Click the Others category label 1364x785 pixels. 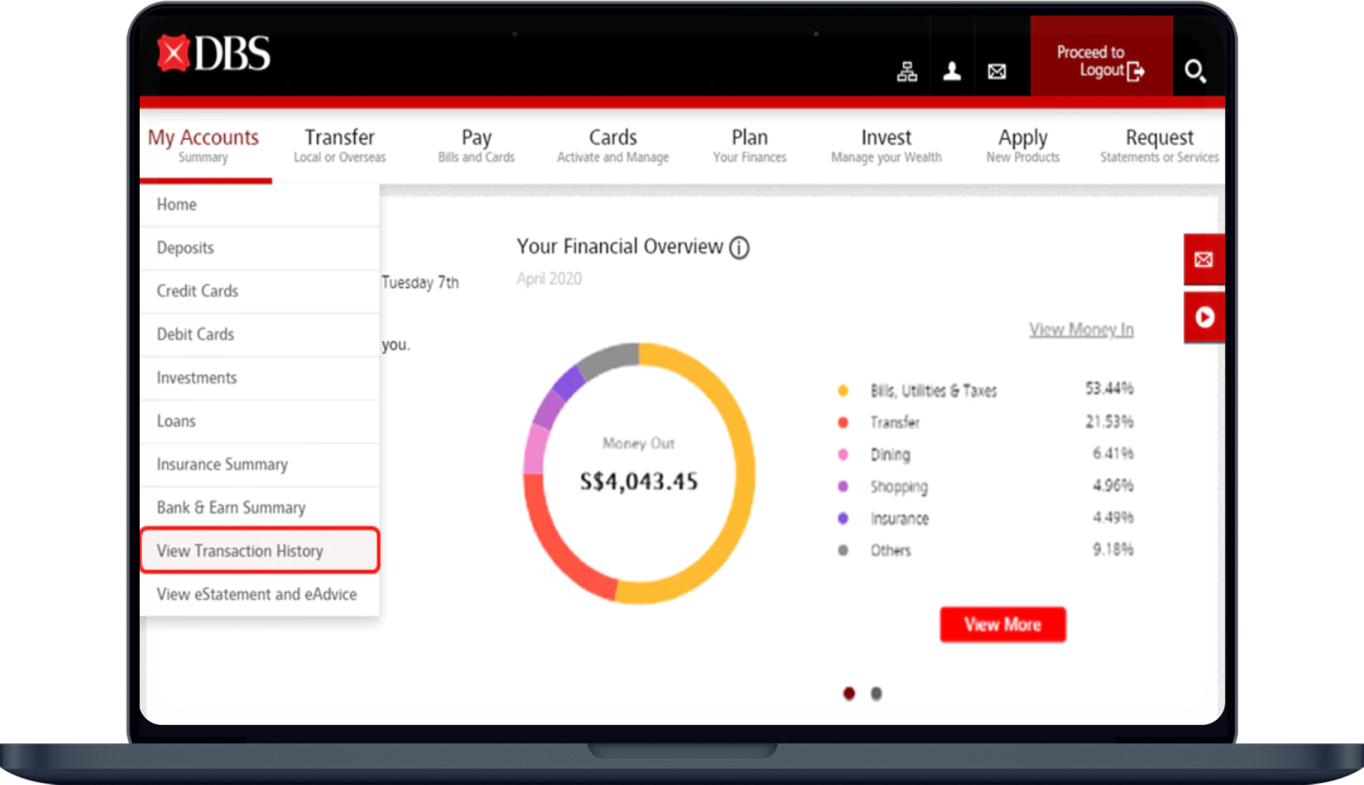tap(890, 551)
